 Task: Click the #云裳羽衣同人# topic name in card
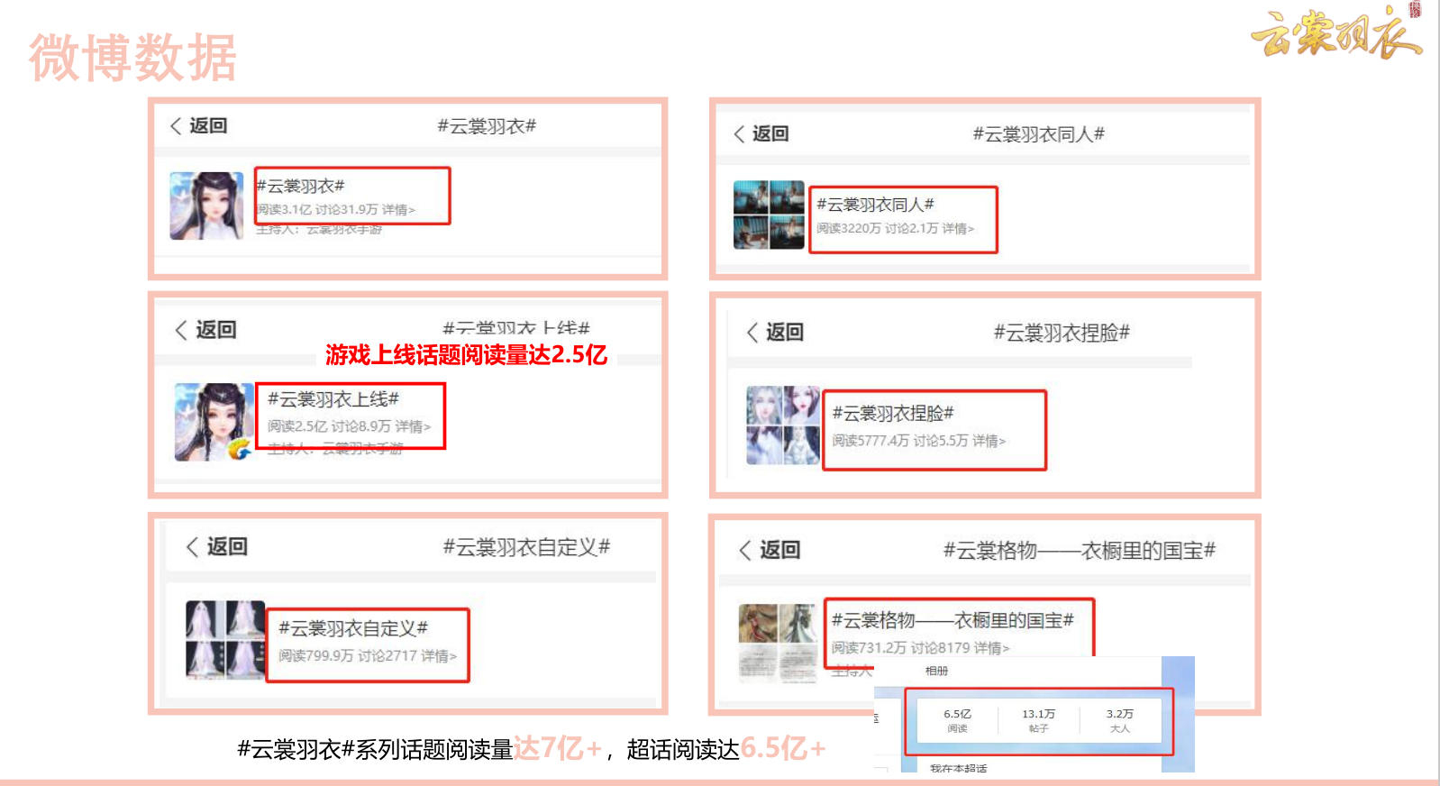pos(875,205)
